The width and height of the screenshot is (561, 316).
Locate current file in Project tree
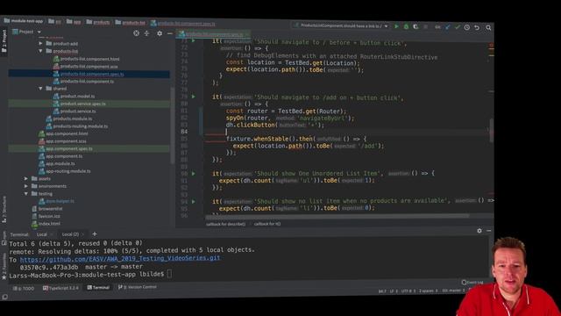click(x=137, y=33)
